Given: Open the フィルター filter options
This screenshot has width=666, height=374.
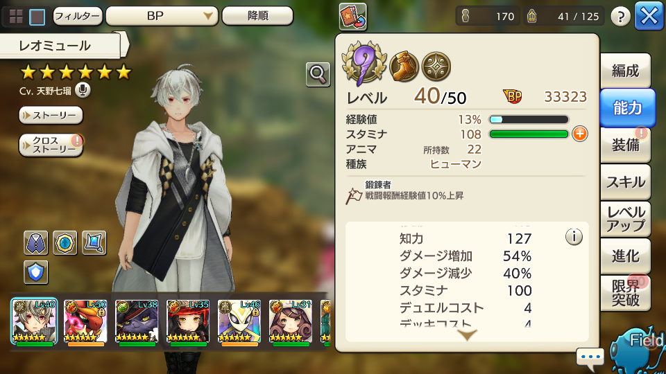Looking at the screenshot, I should (78, 16).
